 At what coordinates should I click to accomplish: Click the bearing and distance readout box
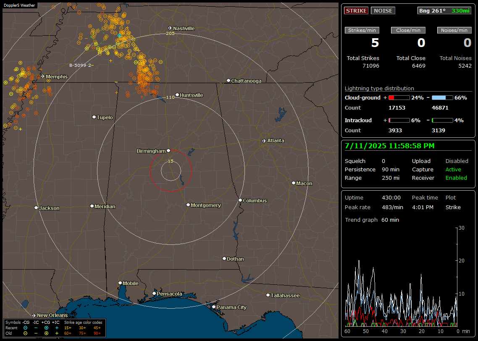[444, 10]
